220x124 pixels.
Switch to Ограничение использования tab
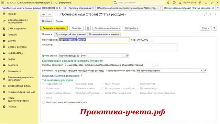click(x=104, y=34)
